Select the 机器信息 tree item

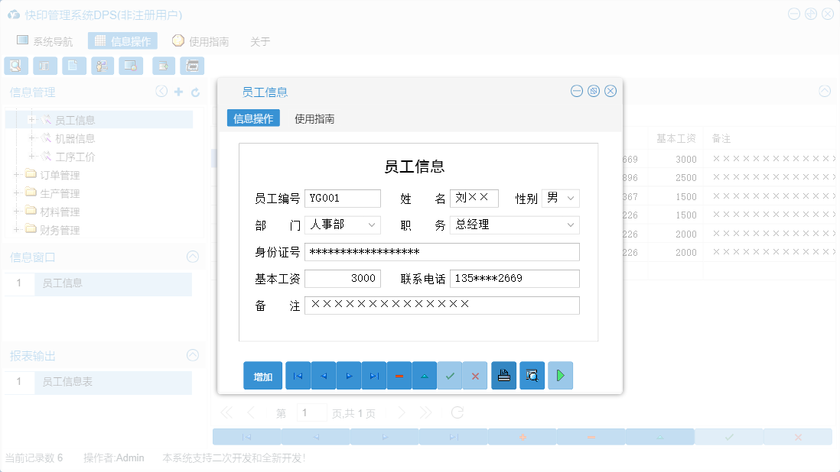[x=77, y=137]
